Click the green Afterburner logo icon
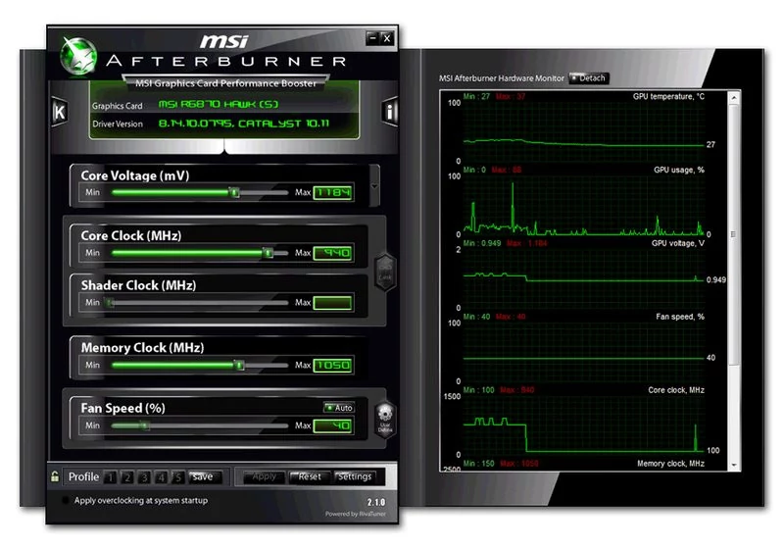 tap(78, 57)
